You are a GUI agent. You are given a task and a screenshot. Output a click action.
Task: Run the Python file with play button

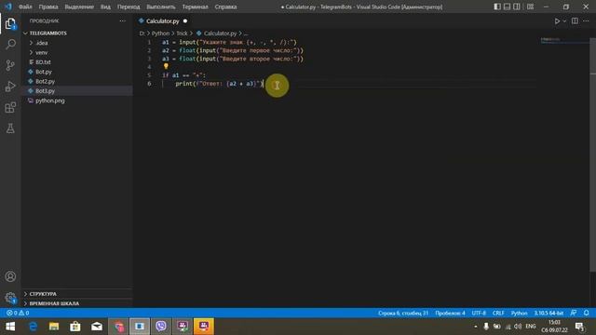[557, 21]
